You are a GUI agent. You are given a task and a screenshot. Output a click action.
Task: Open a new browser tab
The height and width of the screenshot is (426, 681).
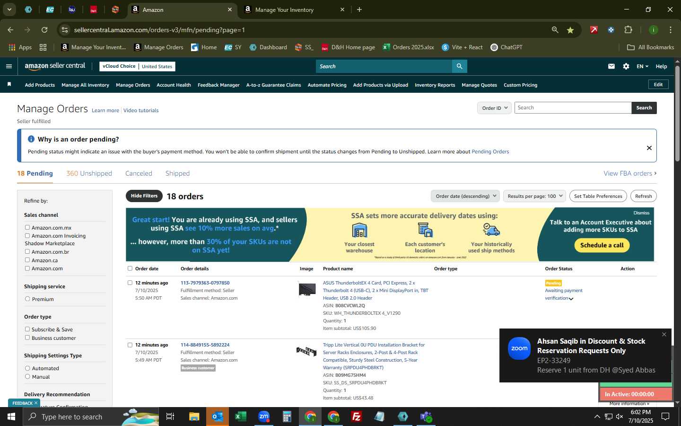[x=359, y=9]
